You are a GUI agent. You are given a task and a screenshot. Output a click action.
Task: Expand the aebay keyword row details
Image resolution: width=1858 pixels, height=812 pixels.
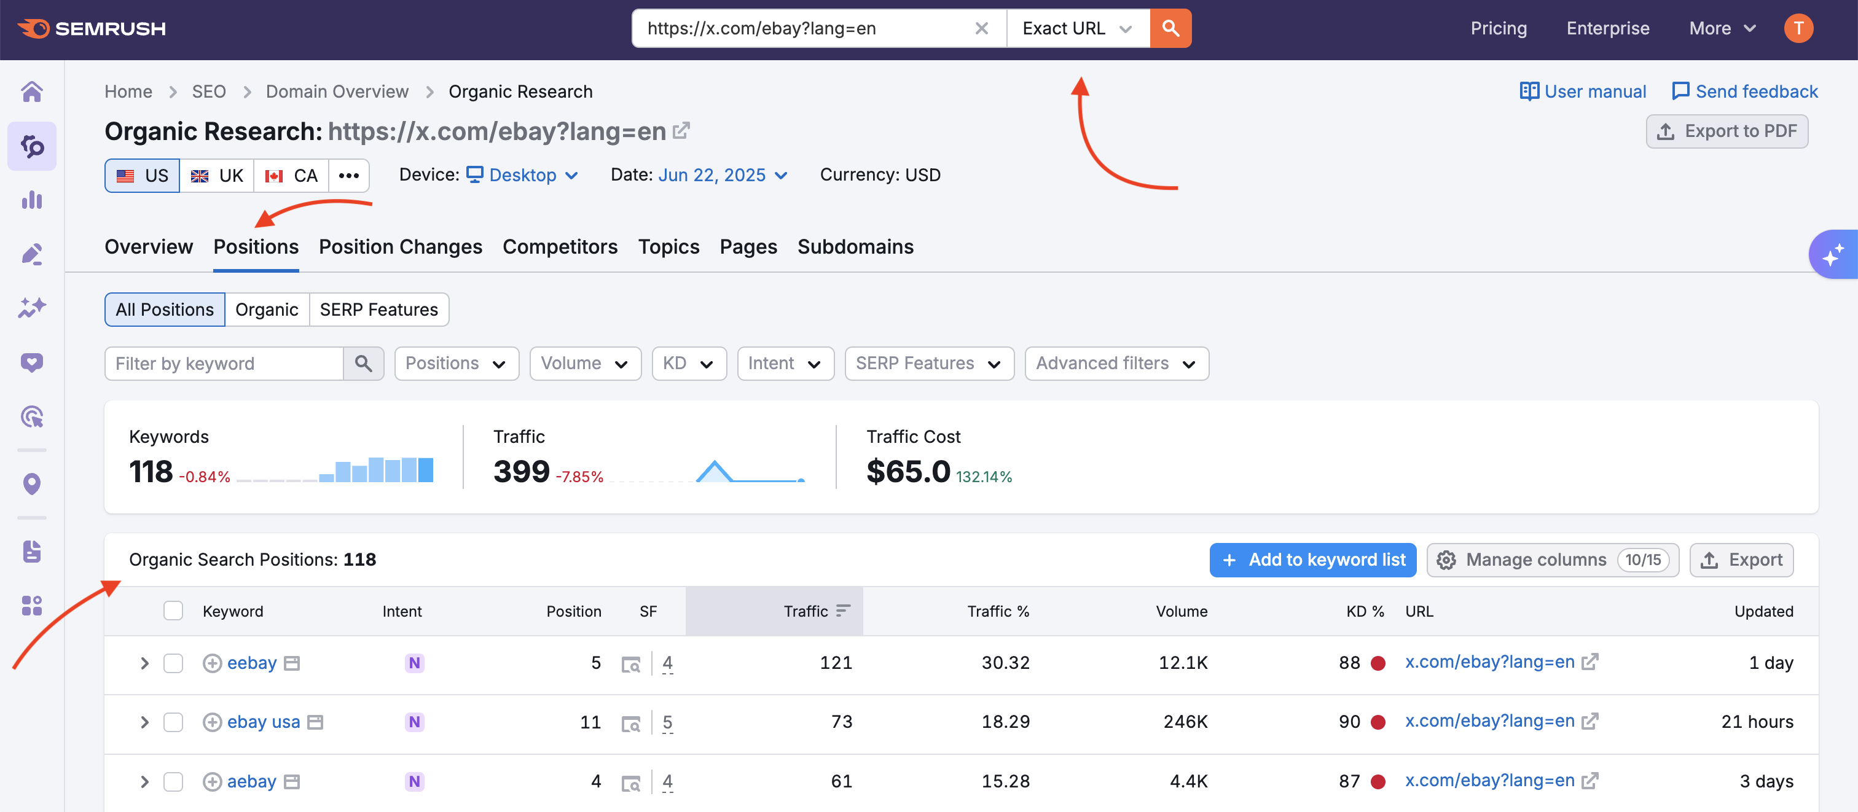click(144, 782)
